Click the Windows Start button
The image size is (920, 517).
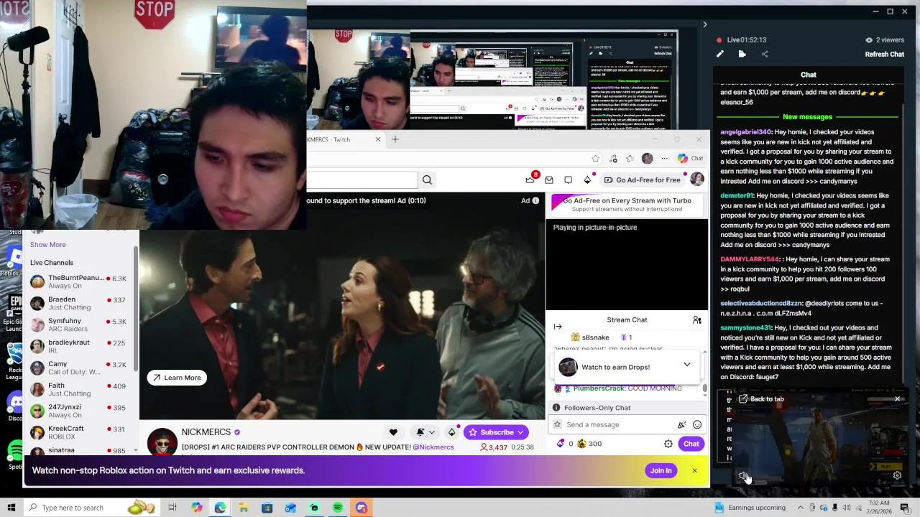[11, 508]
